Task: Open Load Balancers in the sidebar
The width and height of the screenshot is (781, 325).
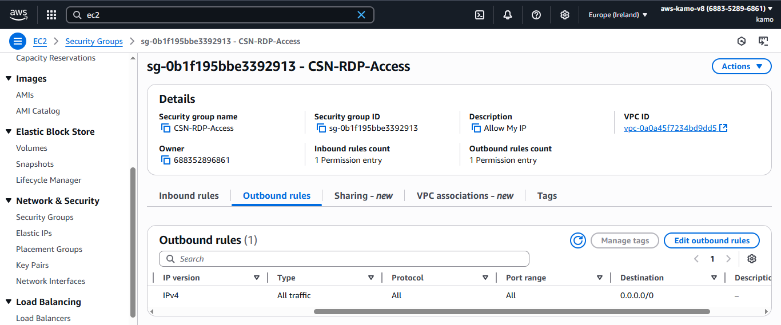Action: point(43,318)
